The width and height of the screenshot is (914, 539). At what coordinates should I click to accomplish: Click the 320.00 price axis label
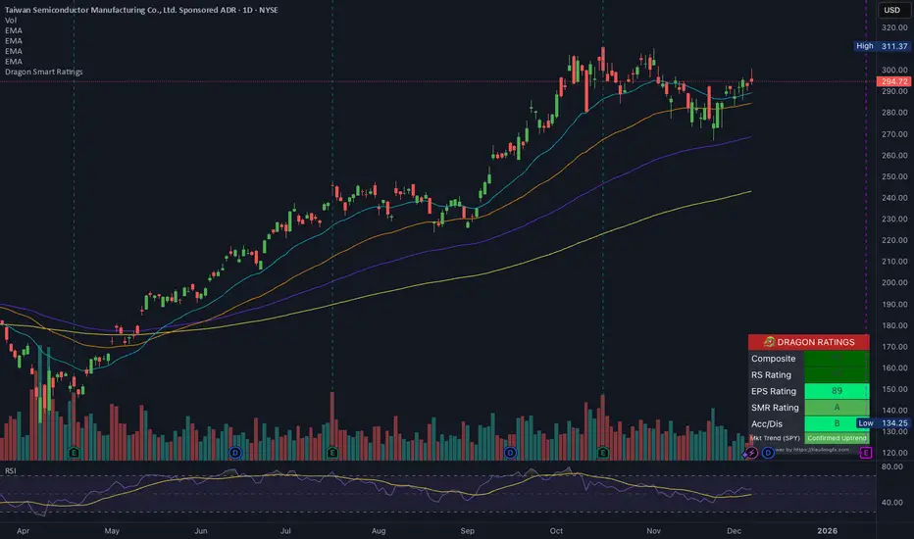tap(894, 27)
